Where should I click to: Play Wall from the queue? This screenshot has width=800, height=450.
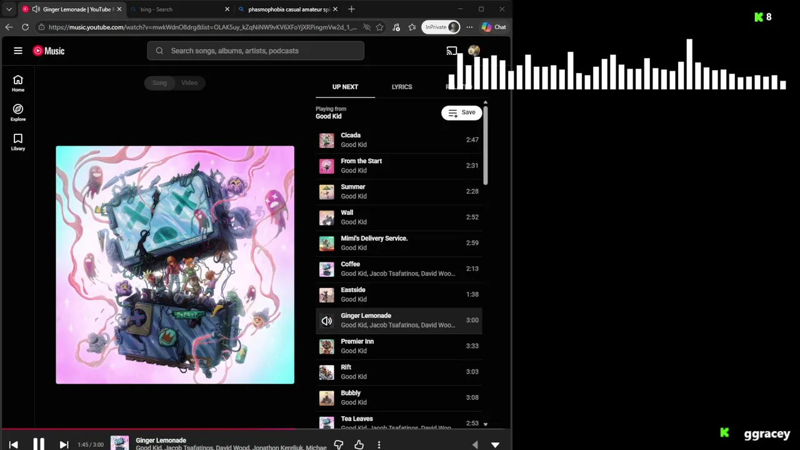[x=399, y=217]
